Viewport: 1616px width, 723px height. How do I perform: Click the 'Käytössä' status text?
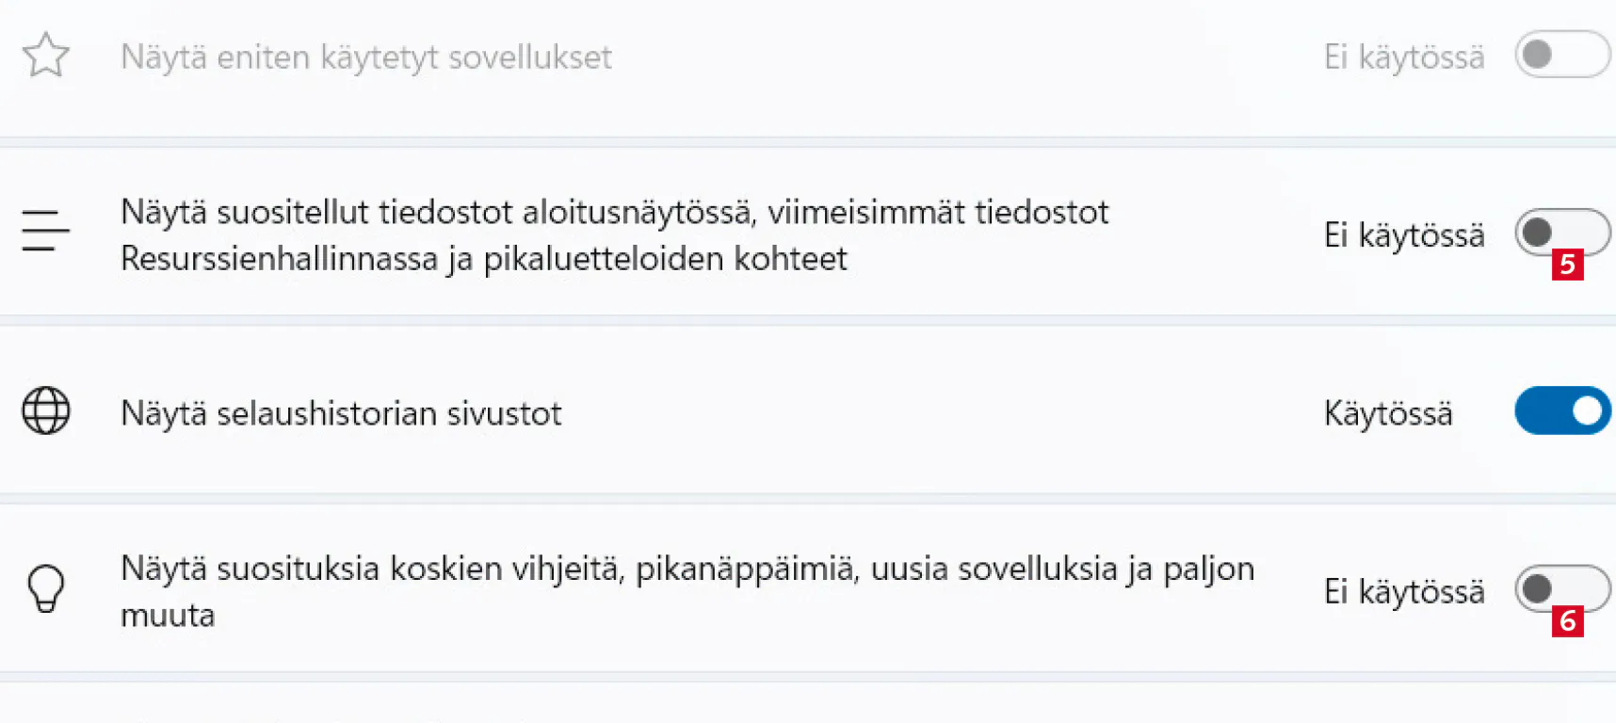click(1388, 413)
